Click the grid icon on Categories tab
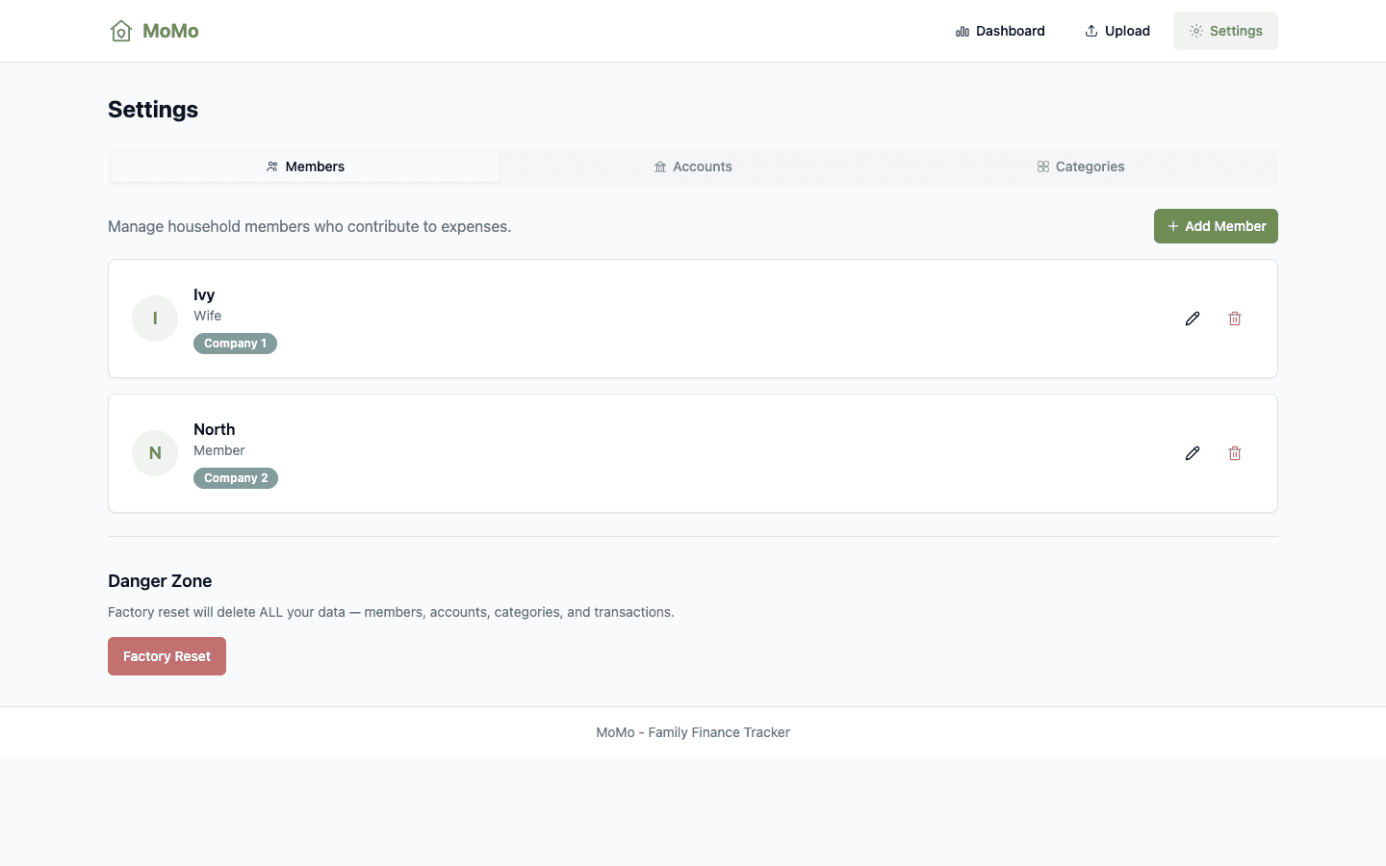1386x866 pixels. click(x=1043, y=166)
